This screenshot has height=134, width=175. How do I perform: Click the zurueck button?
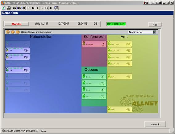pos(155,124)
